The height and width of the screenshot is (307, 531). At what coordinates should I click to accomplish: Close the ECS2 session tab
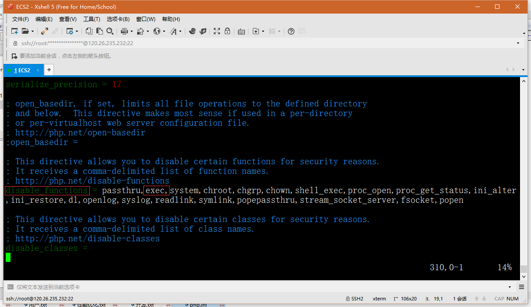(x=38, y=70)
